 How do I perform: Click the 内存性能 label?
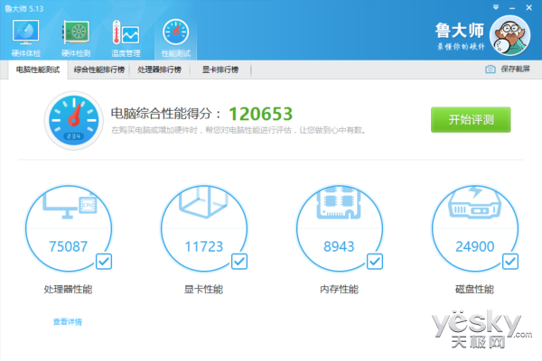point(339,289)
